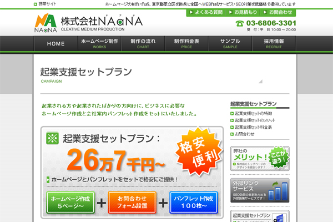Click the ここが違う green burst badge
This screenshot has width=333, height=222.
[x=279, y=158]
